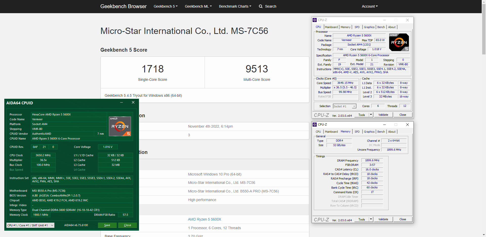The image size is (486, 237).
Task: Click Validate in upper CPU-Z window
Action: (383, 115)
